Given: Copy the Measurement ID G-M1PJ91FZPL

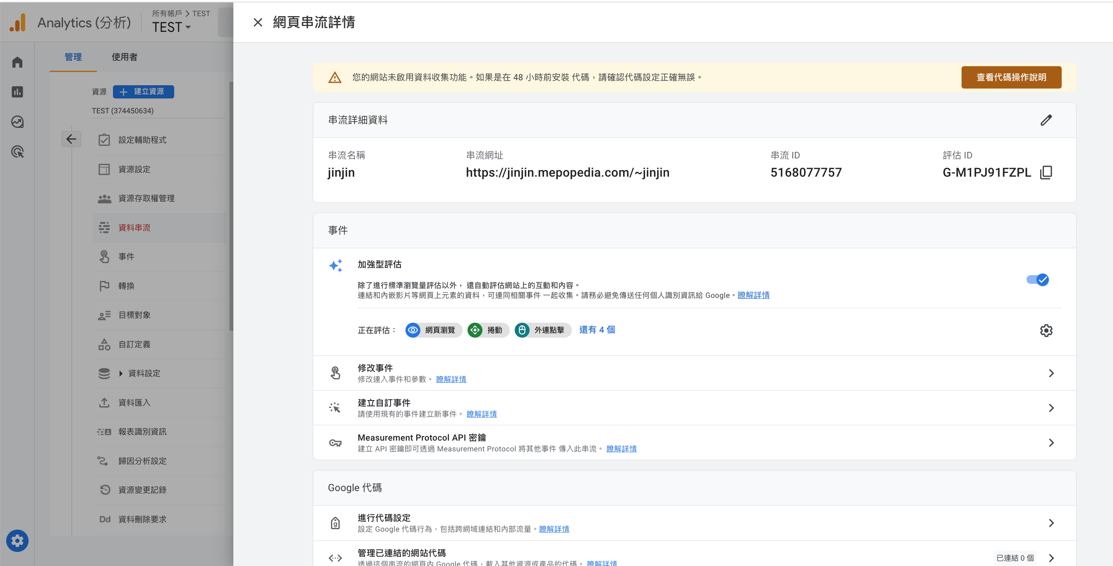Looking at the screenshot, I should tap(1046, 173).
